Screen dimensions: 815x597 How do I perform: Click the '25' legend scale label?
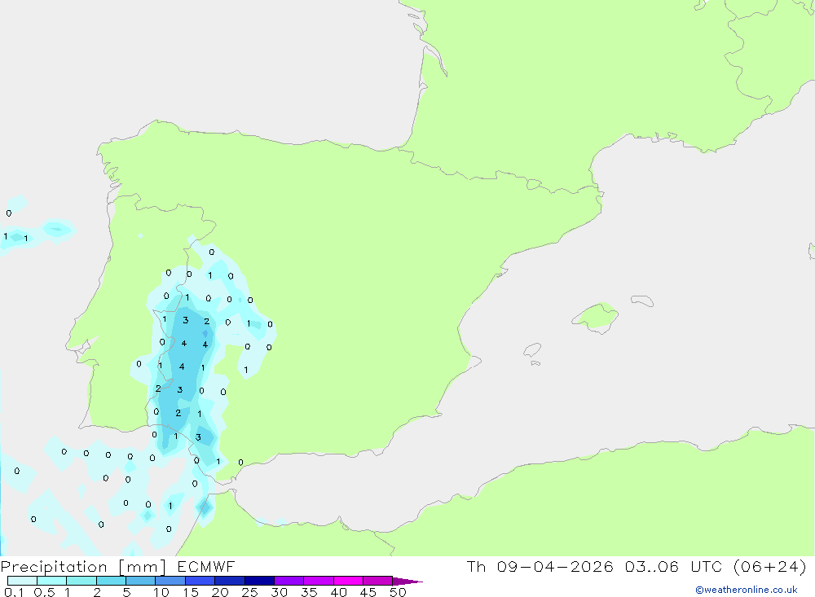(x=250, y=592)
